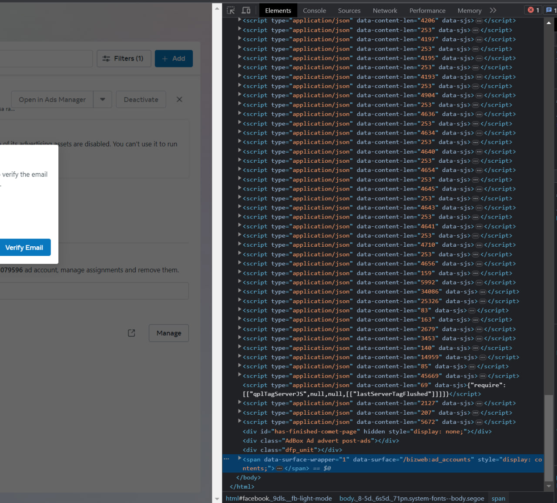Click the ellipsis in the 207 script row
The height and width of the screenshot is (503, 557).
(x=476, y=413)
